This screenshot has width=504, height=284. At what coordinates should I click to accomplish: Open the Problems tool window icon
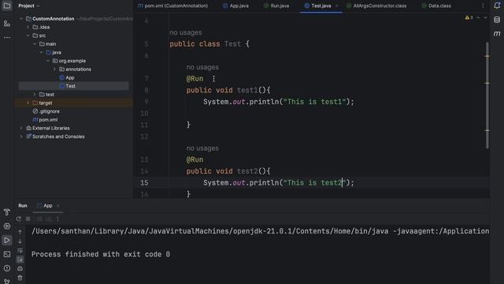[7, 268]
